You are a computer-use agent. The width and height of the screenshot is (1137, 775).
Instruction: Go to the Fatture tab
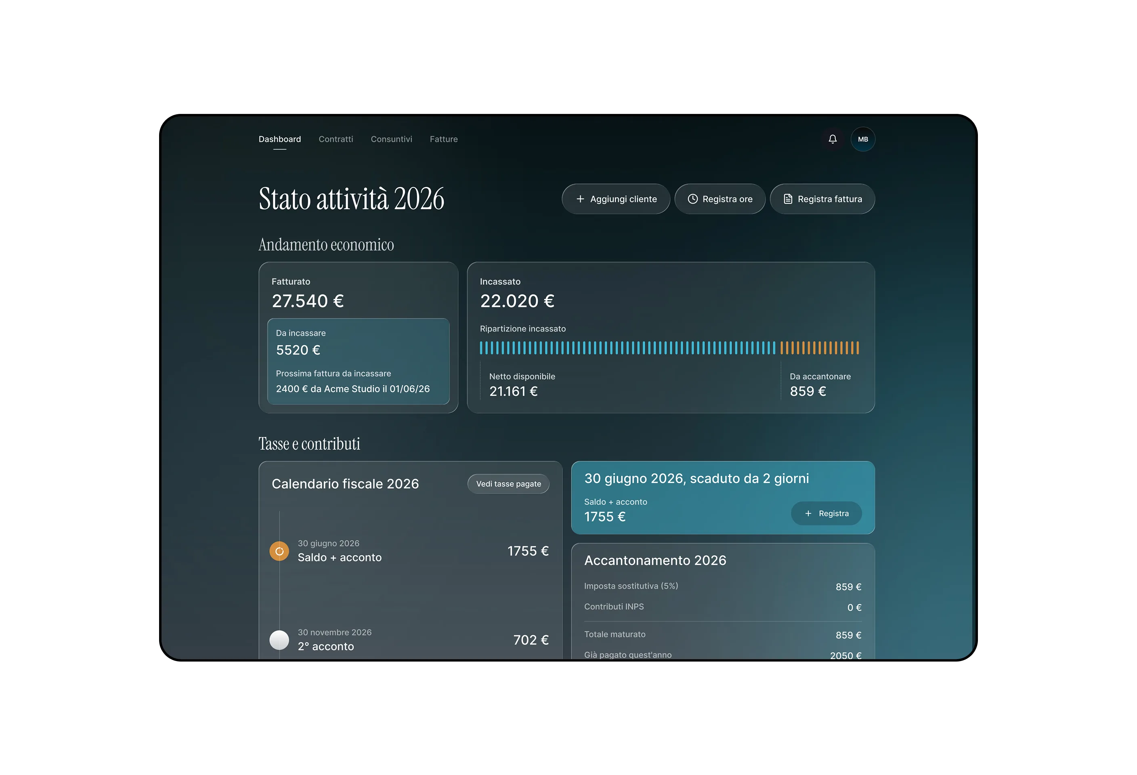pyautogui.click(x=444, y=139)
